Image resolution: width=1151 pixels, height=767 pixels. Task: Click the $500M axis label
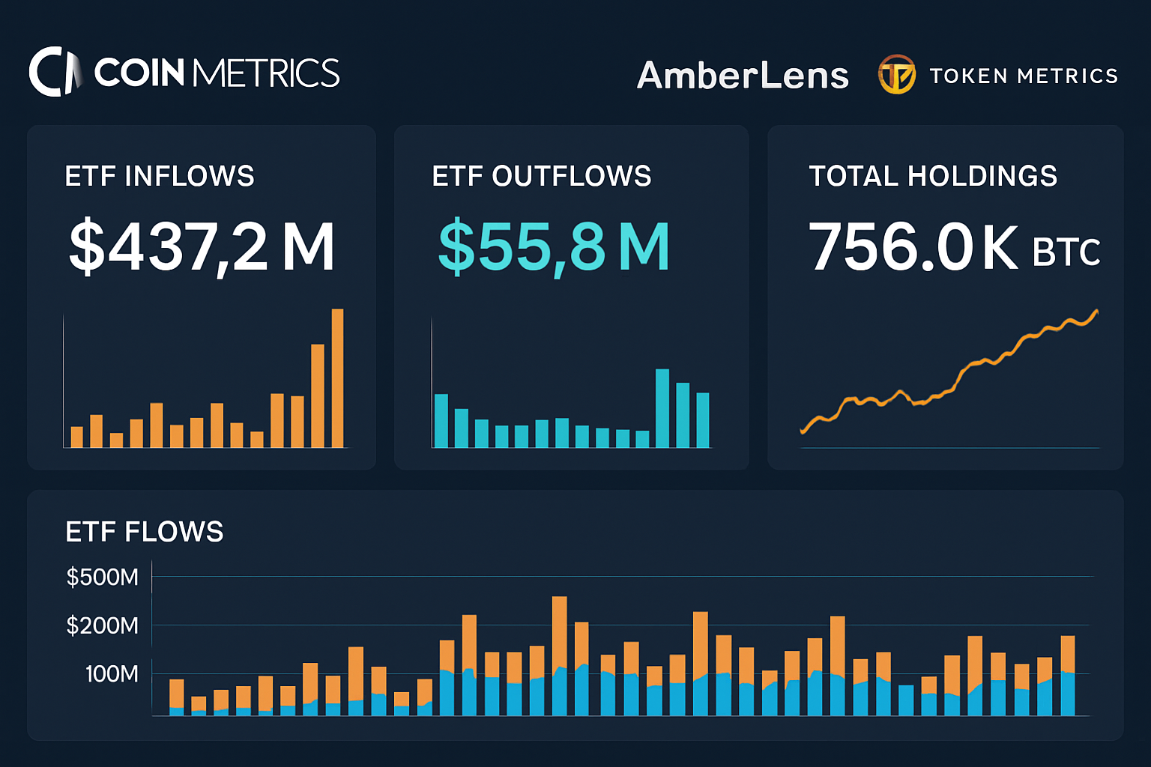[103, 577]
